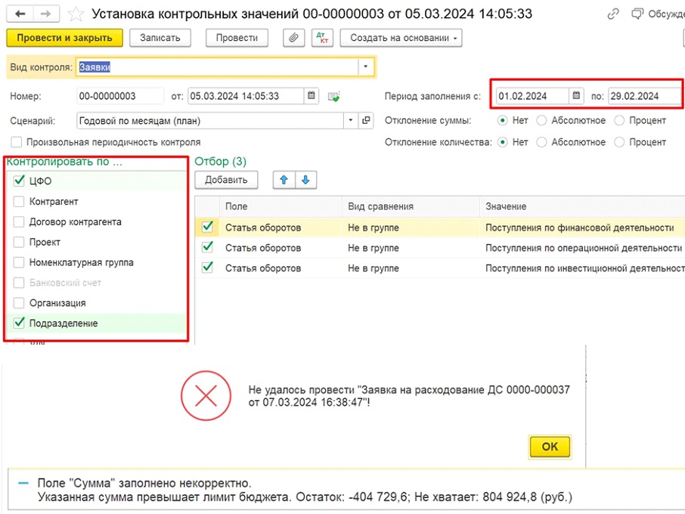Move filter row up with arrow
Screen dimensions: 685x514
(286, 180)
